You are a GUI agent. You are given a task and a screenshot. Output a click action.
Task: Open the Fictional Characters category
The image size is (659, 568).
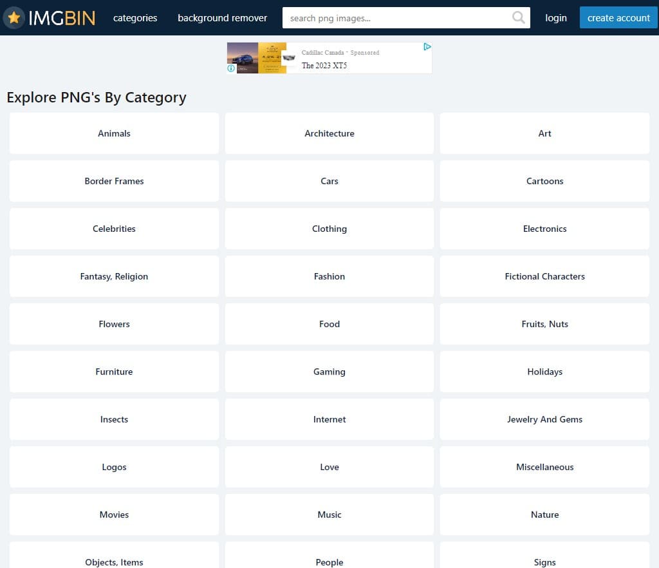[x=544, y=276]
